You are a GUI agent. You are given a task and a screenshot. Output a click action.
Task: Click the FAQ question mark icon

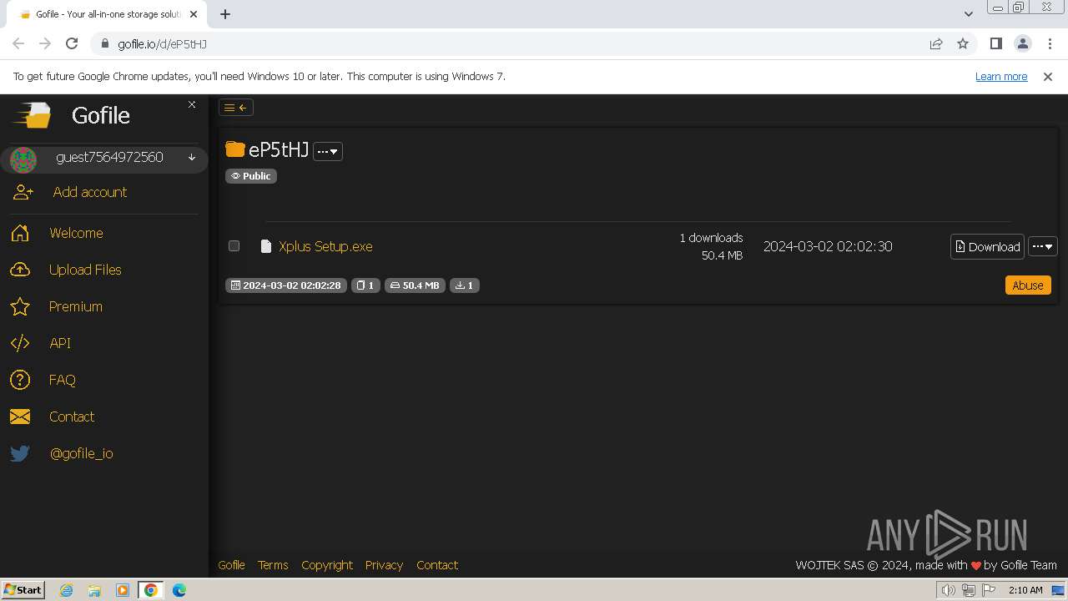20,380
